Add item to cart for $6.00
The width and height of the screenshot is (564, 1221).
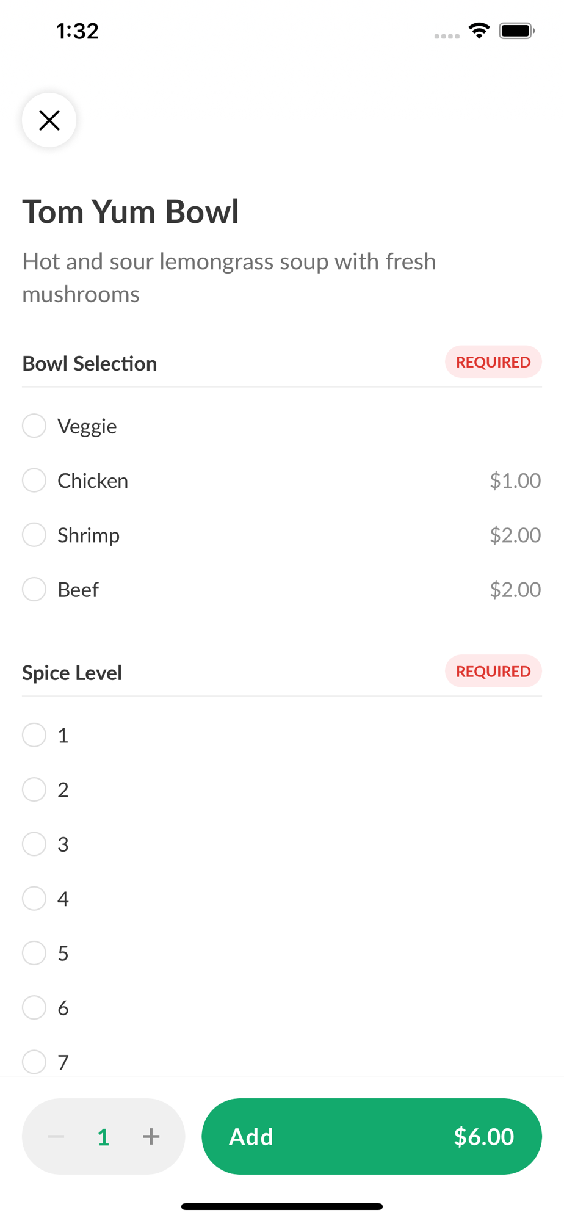(x=372, y=1136)
